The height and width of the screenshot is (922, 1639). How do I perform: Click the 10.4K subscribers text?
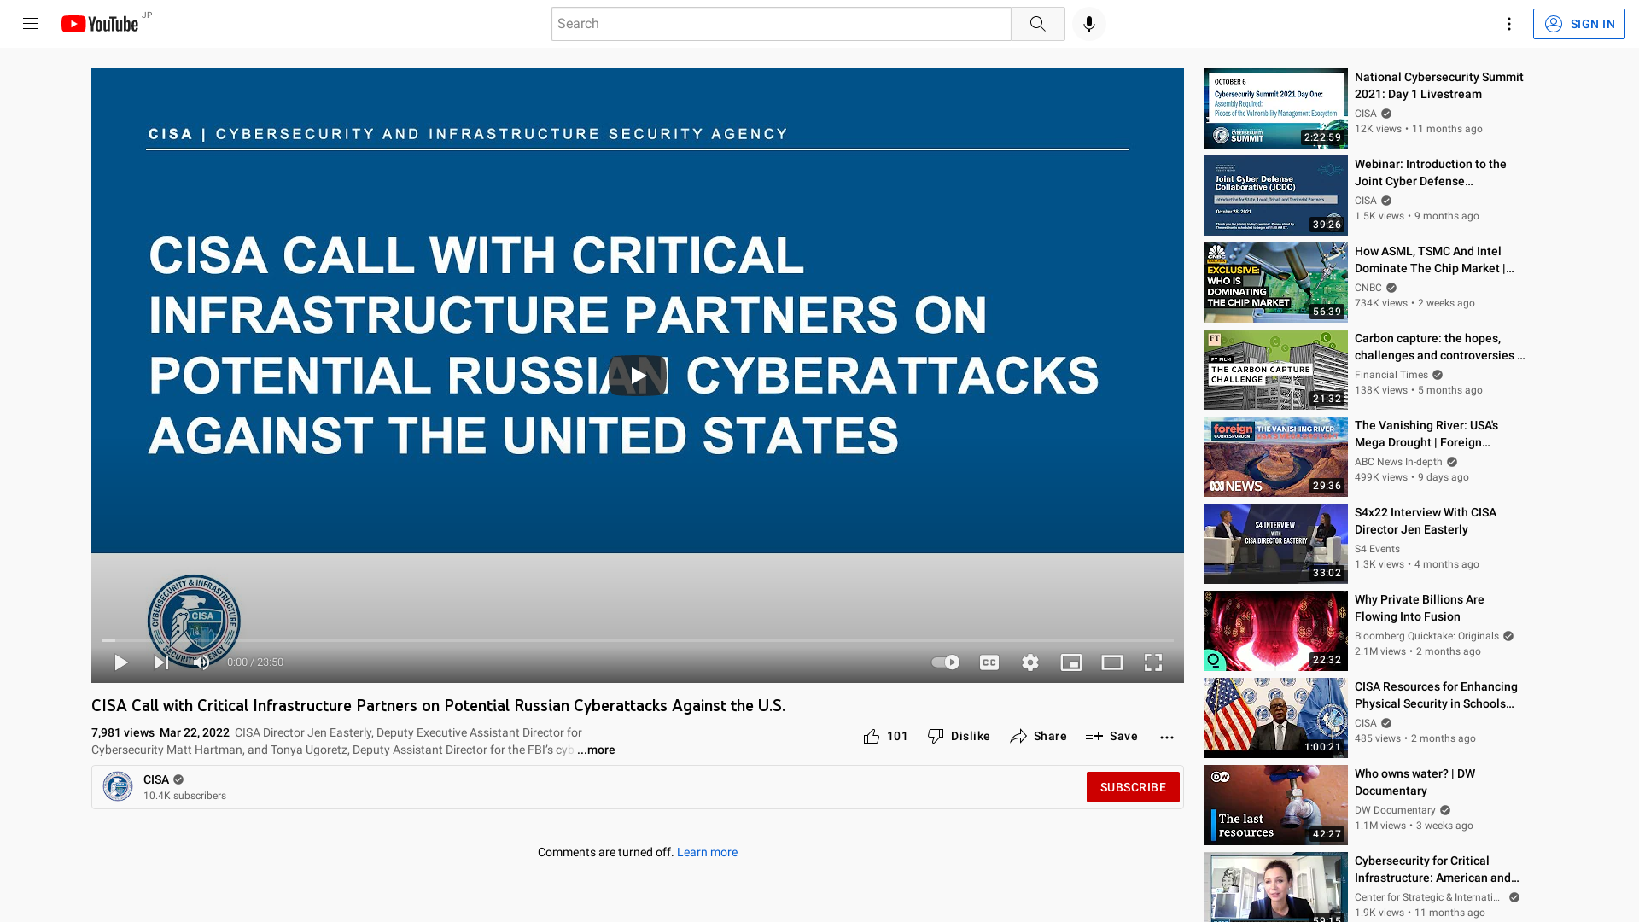(x=184, y=796)
